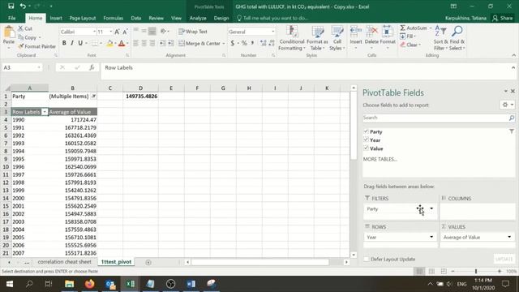519x292 pixels.
Task: Increase font size with the large A
Action: (x=117, y=32)
